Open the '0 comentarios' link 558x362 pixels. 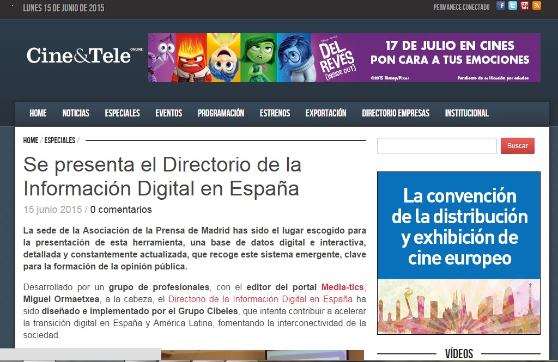pos(121,210)
